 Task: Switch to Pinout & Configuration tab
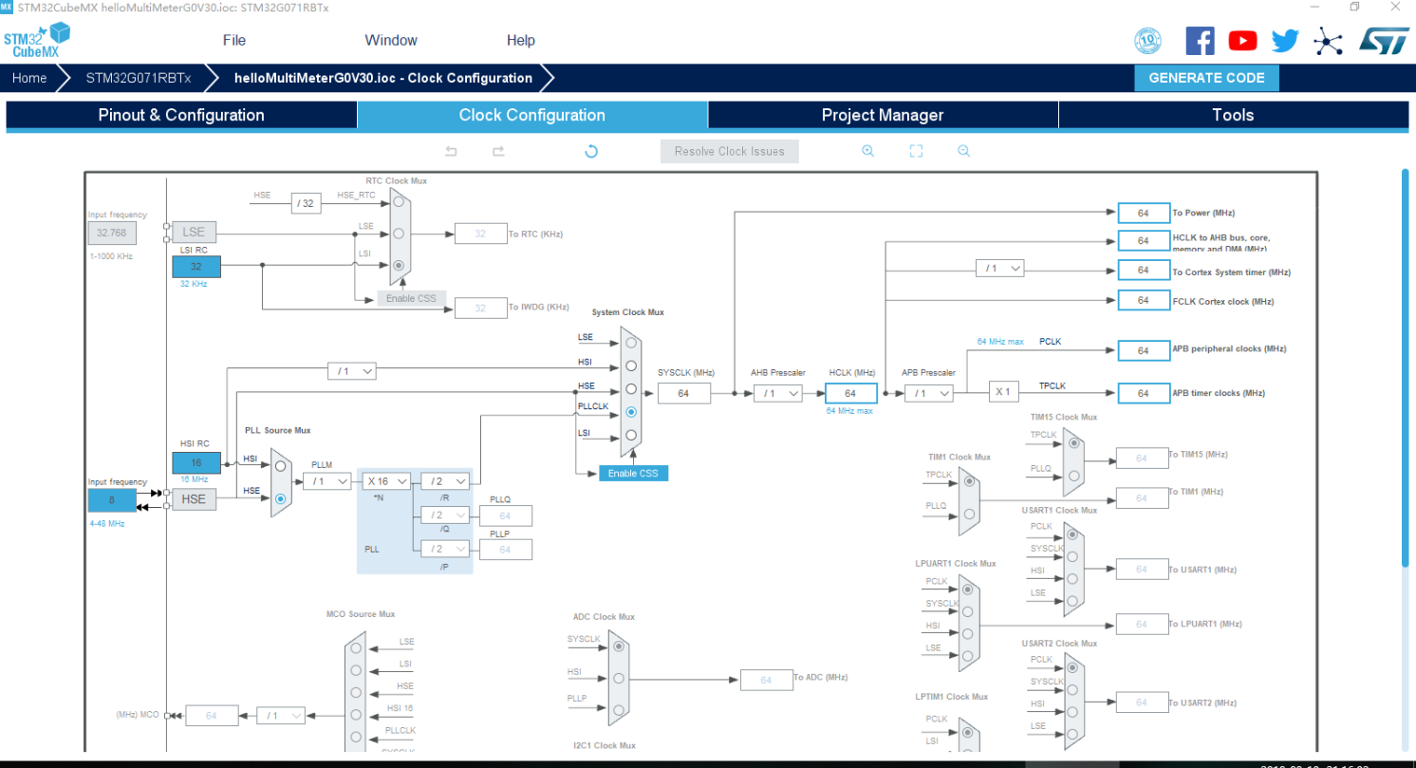[x=181, y=115]
